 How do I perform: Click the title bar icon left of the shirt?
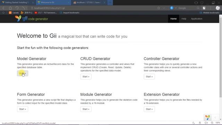[196, 3]
